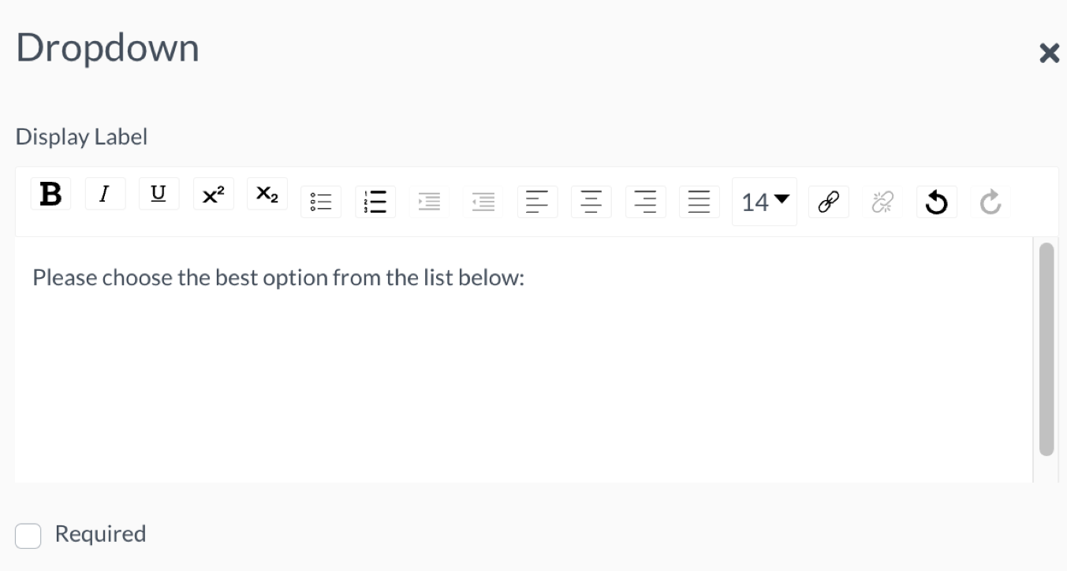Apply italic formatting
Image resolution: width=1067 pixels, height=571 pixels.
105,194
